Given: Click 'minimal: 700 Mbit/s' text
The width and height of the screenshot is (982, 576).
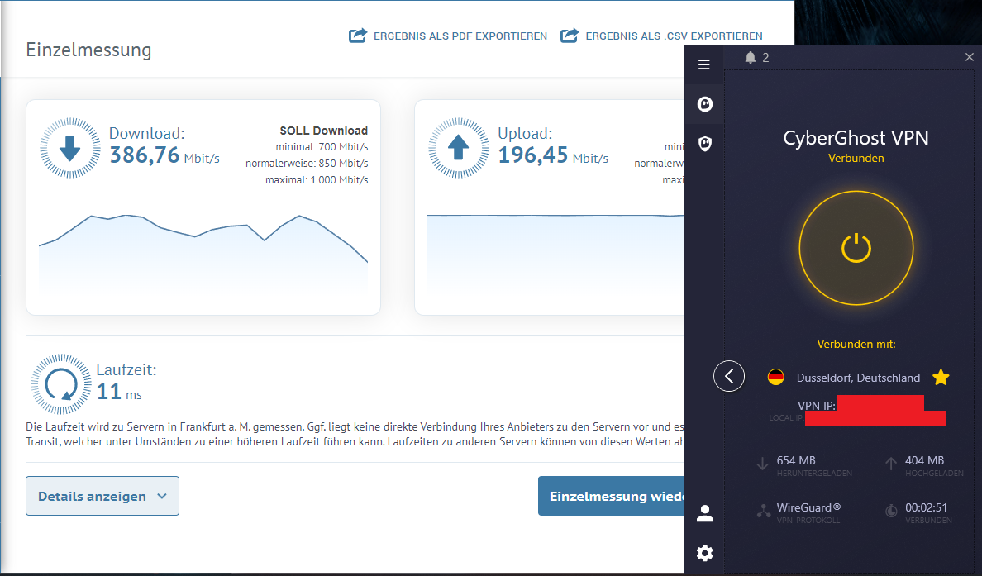Looking at the screenshot, I should tap(322, 147).
